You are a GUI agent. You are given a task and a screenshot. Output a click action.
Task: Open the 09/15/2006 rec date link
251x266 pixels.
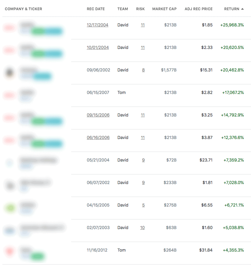coord(97,115)
